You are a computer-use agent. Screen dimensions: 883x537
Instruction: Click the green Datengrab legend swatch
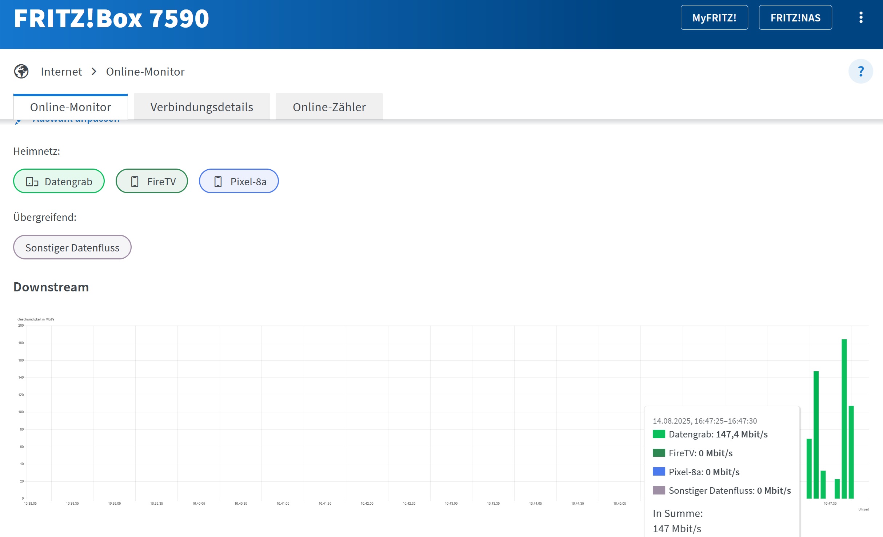pyautogui.click(x=659, y=434)
